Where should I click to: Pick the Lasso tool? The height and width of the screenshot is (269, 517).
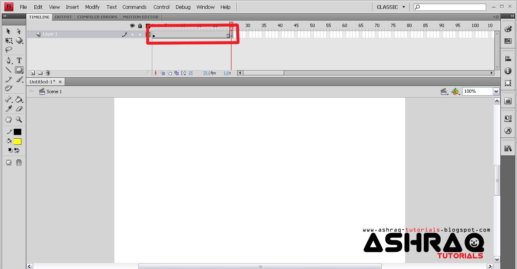8,50
